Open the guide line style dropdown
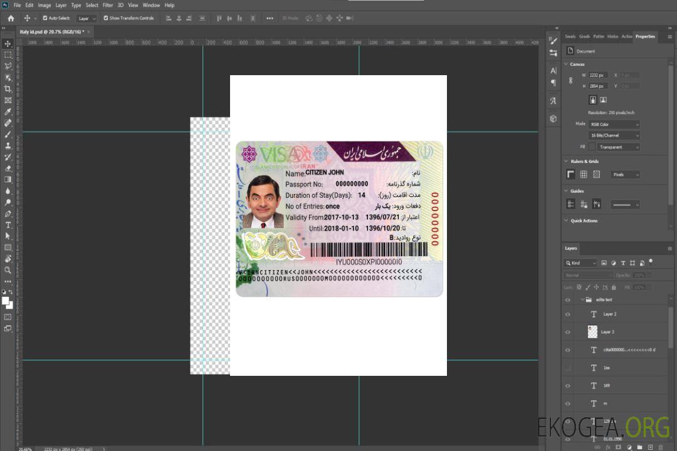Screen dimensions: 677x451 point(625,205)
